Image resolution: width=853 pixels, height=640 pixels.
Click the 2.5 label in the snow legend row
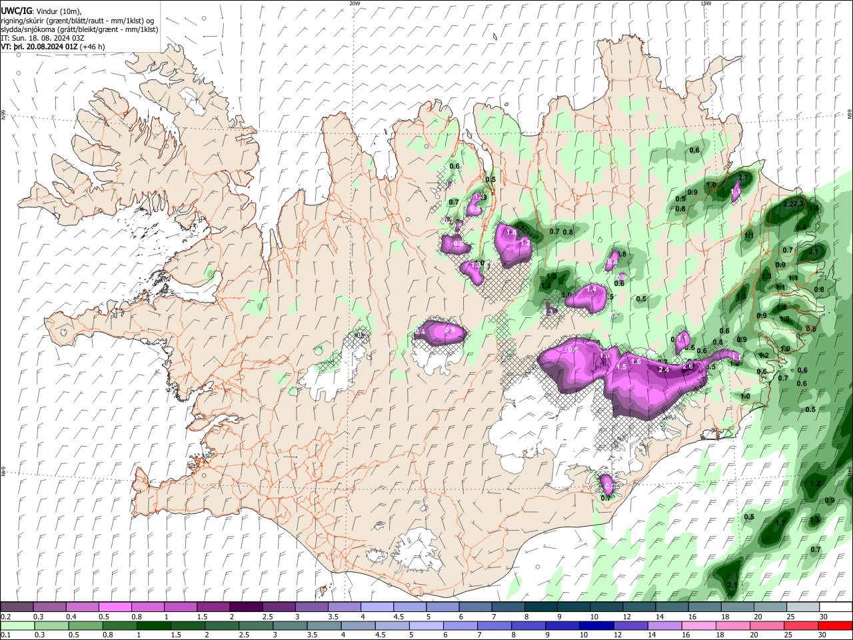tap(267, 617)
